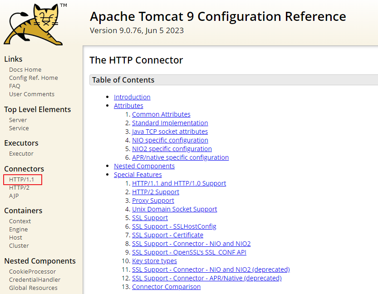Open Host under Containers
This screenshot has width=378, height=294.
(x=15, y=238)
